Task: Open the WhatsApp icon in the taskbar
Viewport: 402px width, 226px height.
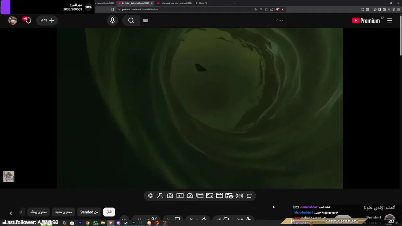Action: click(x=95, y=223)
